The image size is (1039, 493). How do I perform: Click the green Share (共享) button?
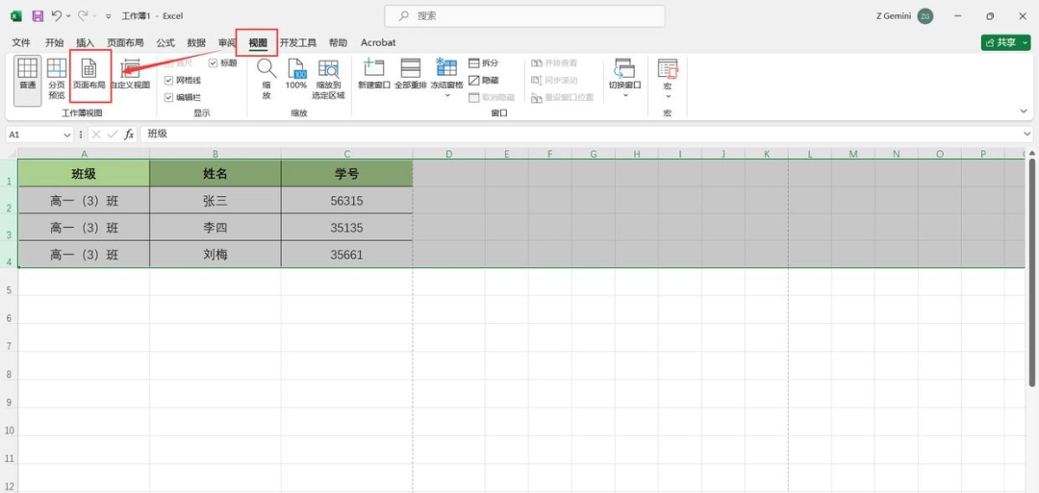1006,42
